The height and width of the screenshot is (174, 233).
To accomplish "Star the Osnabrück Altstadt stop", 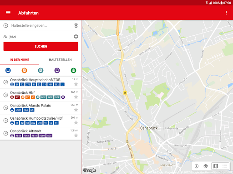I will pos(76,135).
